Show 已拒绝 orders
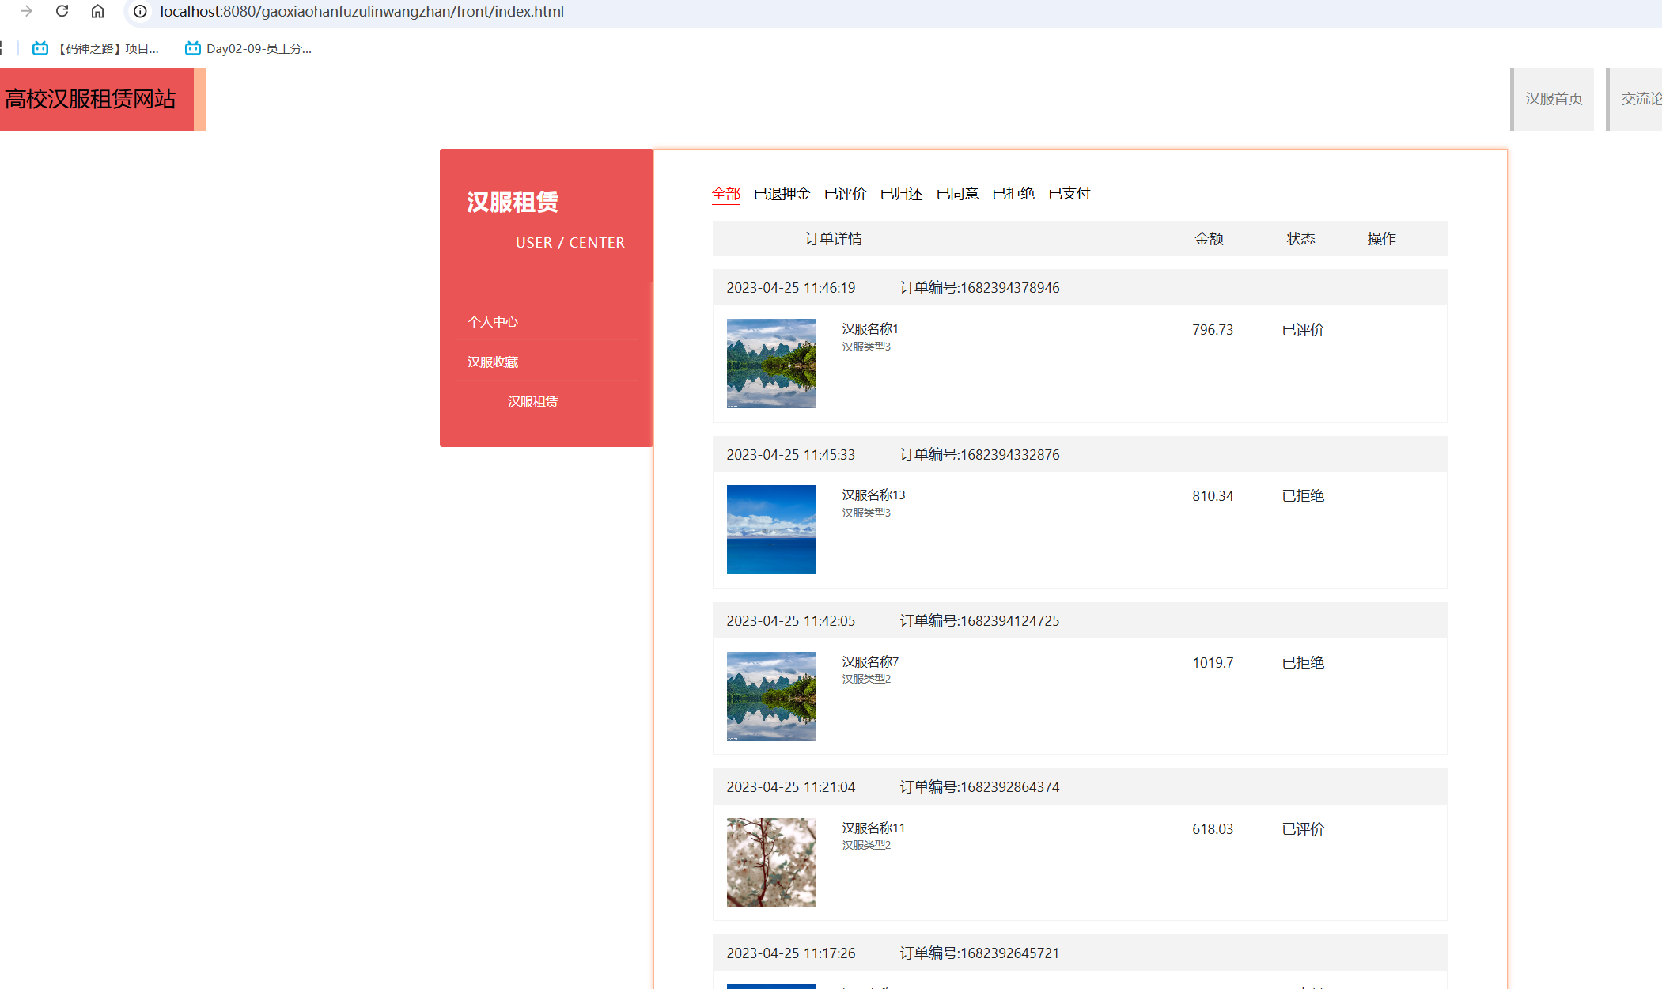 (1013, 194)
